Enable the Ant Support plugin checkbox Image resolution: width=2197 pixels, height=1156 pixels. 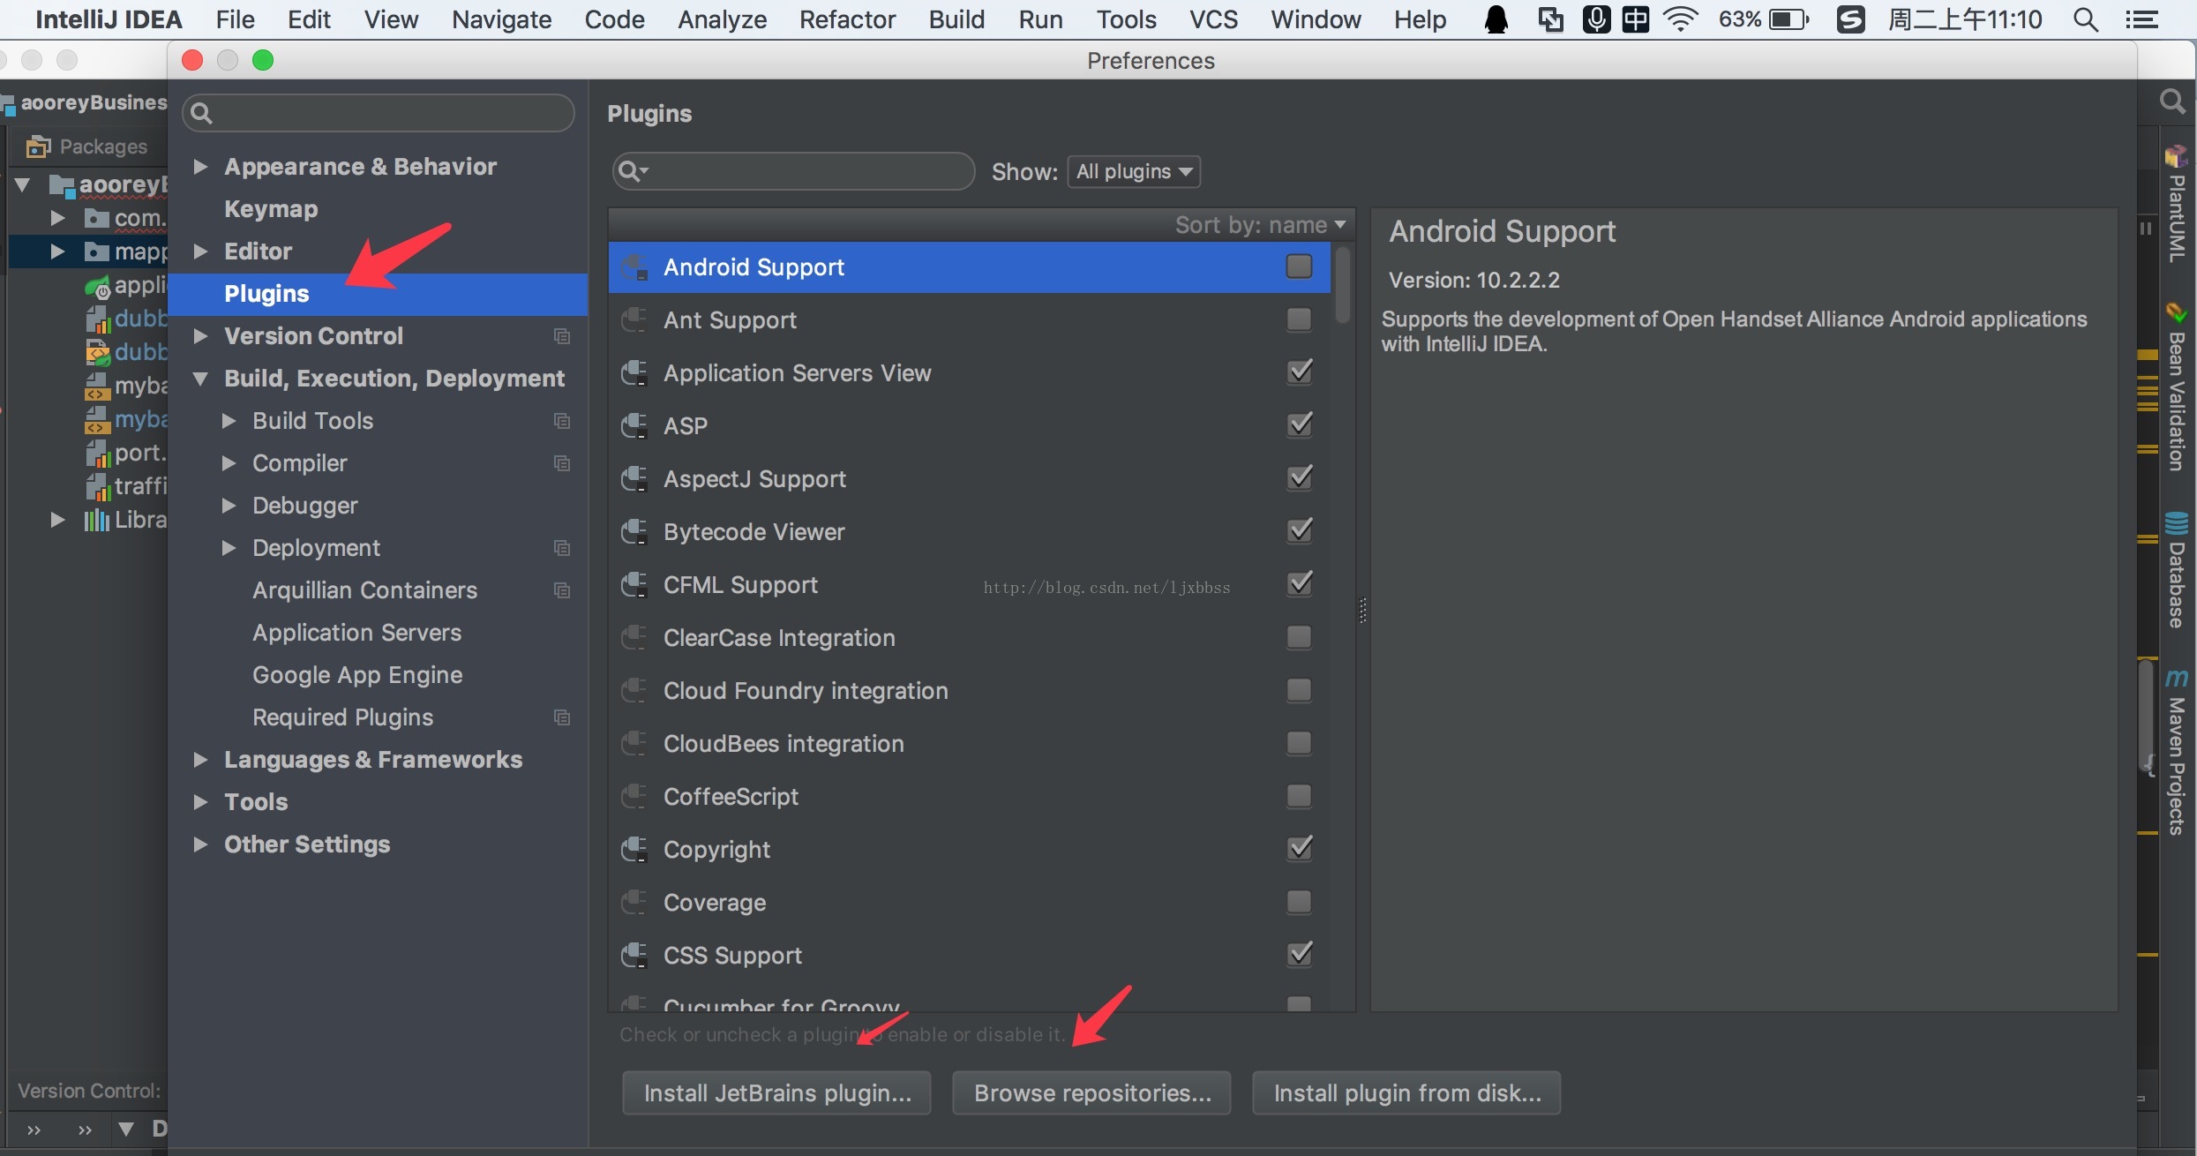[x=1299, y=319]
